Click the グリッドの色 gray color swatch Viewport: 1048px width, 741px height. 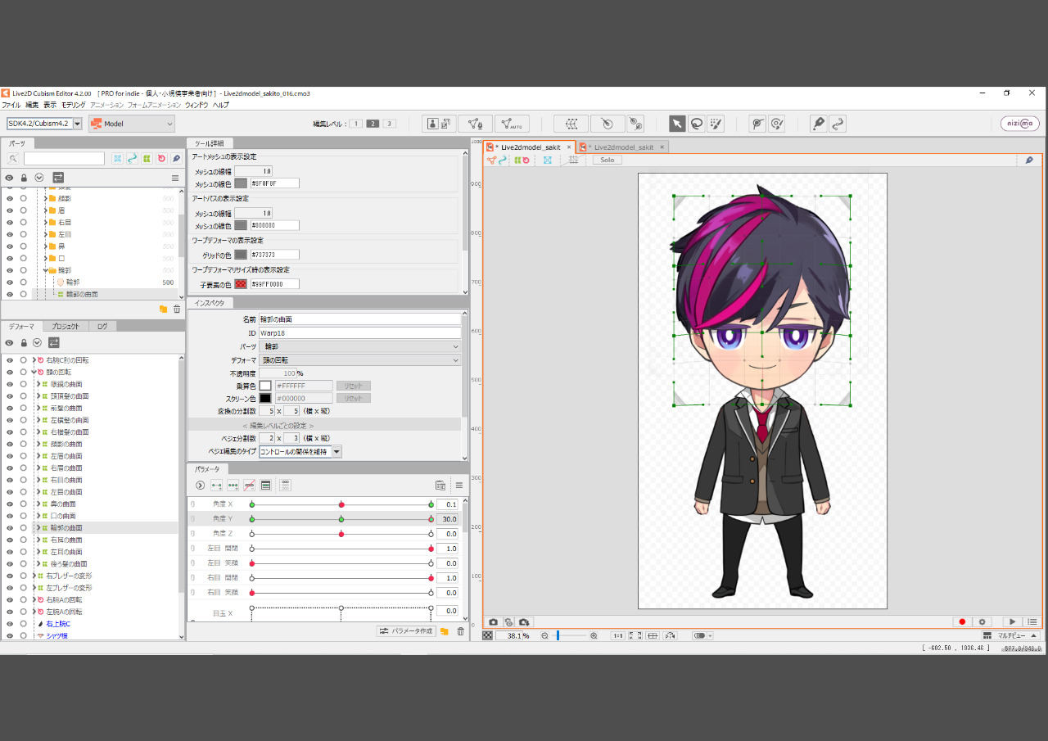tap(241, 255)
